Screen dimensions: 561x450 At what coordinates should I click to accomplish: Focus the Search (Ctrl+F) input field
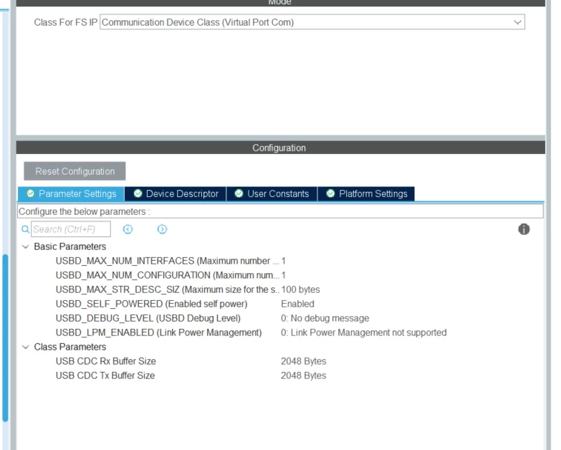[71, 229]
